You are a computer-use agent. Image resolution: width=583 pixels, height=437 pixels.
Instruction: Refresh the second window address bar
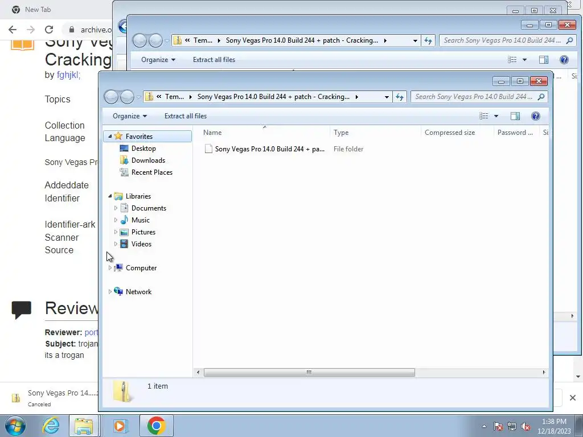pos(428,40)
